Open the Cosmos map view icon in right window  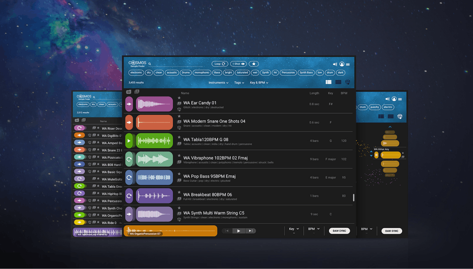pos(400,117)
